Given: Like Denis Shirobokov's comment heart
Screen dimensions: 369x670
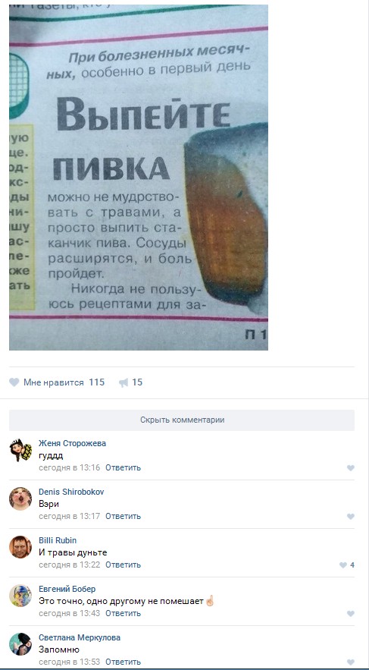Looking at the screenshot, I should [x=351, y=517].
